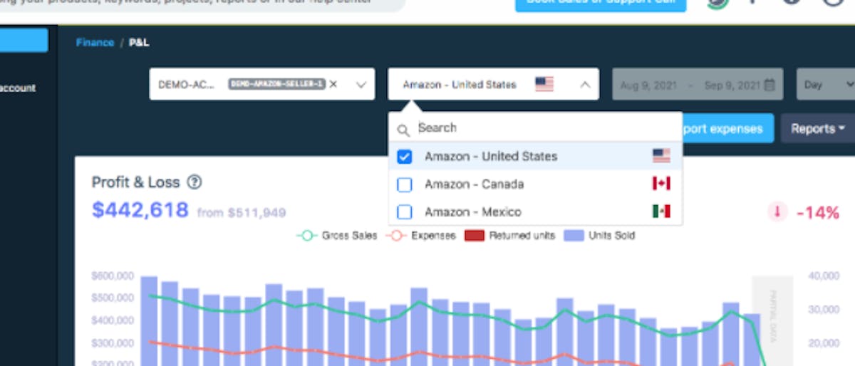Uncheck the Amazon - United States checkbox

pyautogui.click(x=404, y=157)
